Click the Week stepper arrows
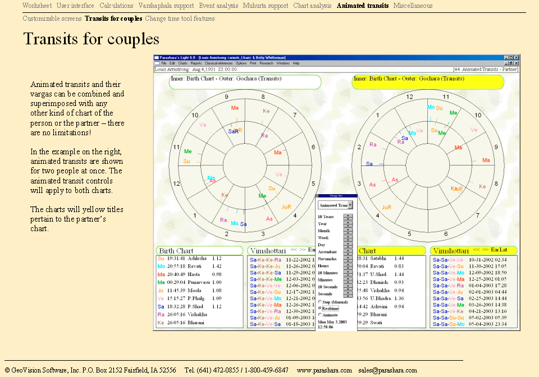This screenshot has height=377, width=539. [x=348, y=238]
